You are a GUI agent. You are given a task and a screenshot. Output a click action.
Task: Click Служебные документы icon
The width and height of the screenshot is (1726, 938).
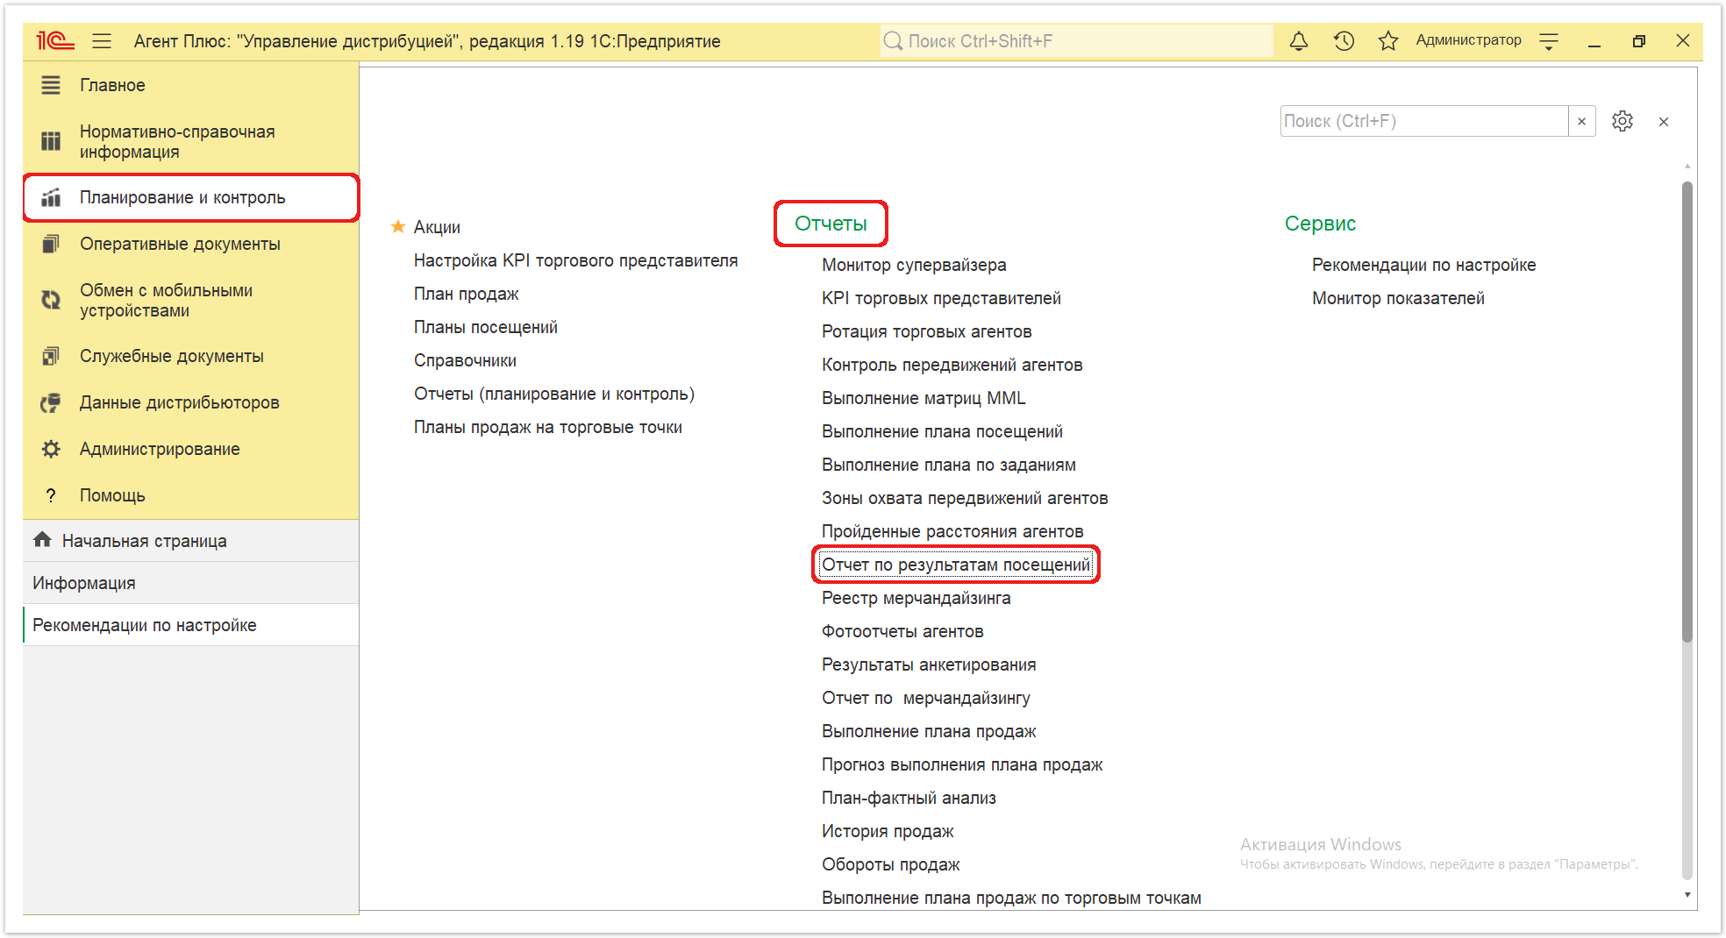(51, 356)
